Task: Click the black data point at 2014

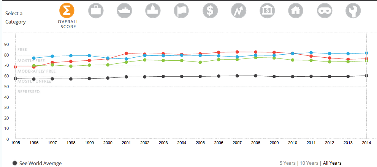Action: click(x=366, y=76)
